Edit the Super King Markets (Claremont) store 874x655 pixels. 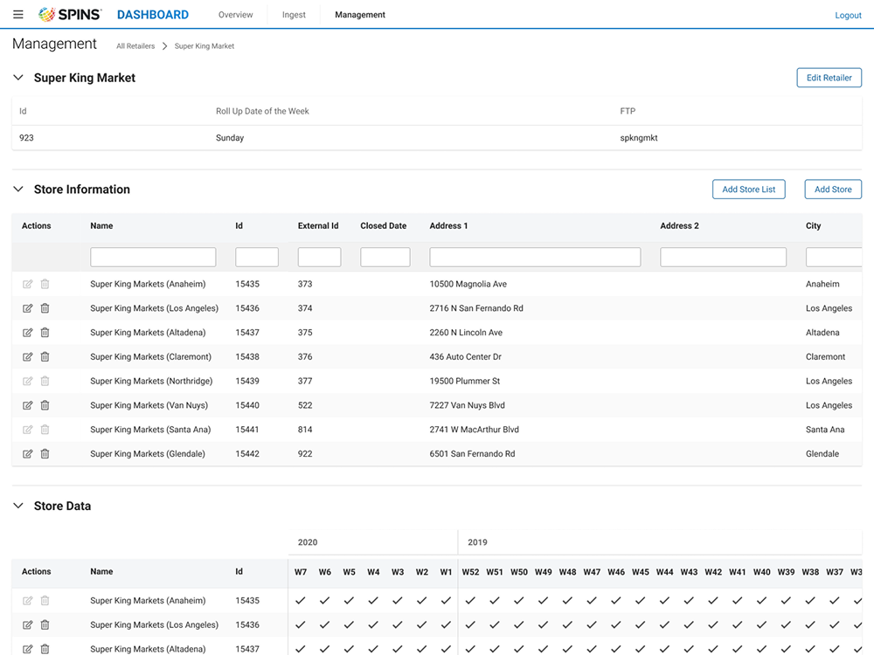[27, 356]
